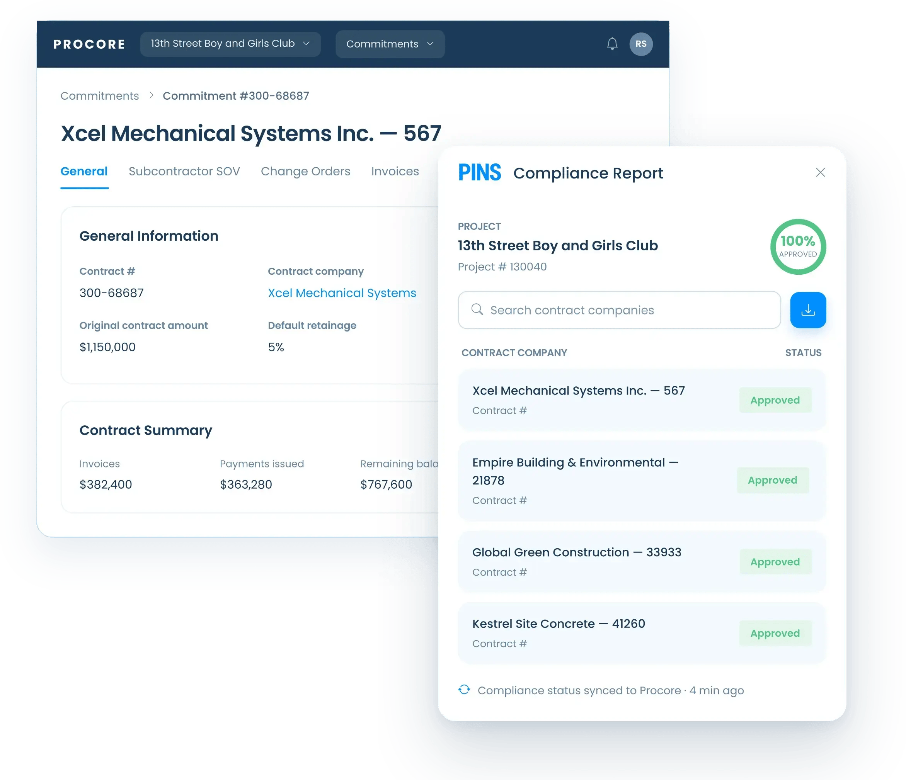The width and height of the screenshot is (906, 780).
Task: Download the compliance report
Action: pos(807,310)
